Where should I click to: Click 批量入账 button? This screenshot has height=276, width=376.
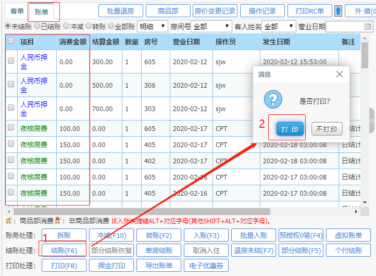[x=254, y=235]
